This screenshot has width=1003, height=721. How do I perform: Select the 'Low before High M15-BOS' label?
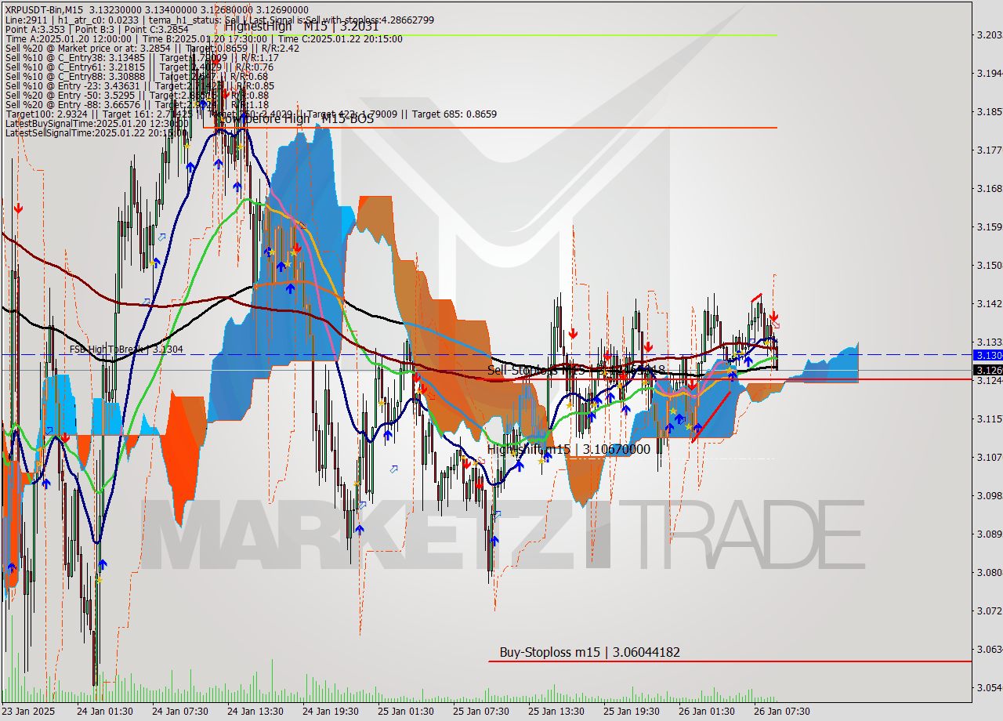295,118
